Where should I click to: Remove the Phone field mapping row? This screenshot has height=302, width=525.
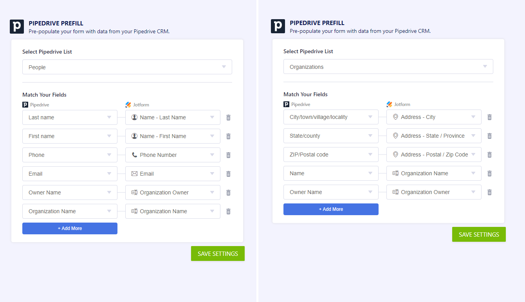pos(229,155)
